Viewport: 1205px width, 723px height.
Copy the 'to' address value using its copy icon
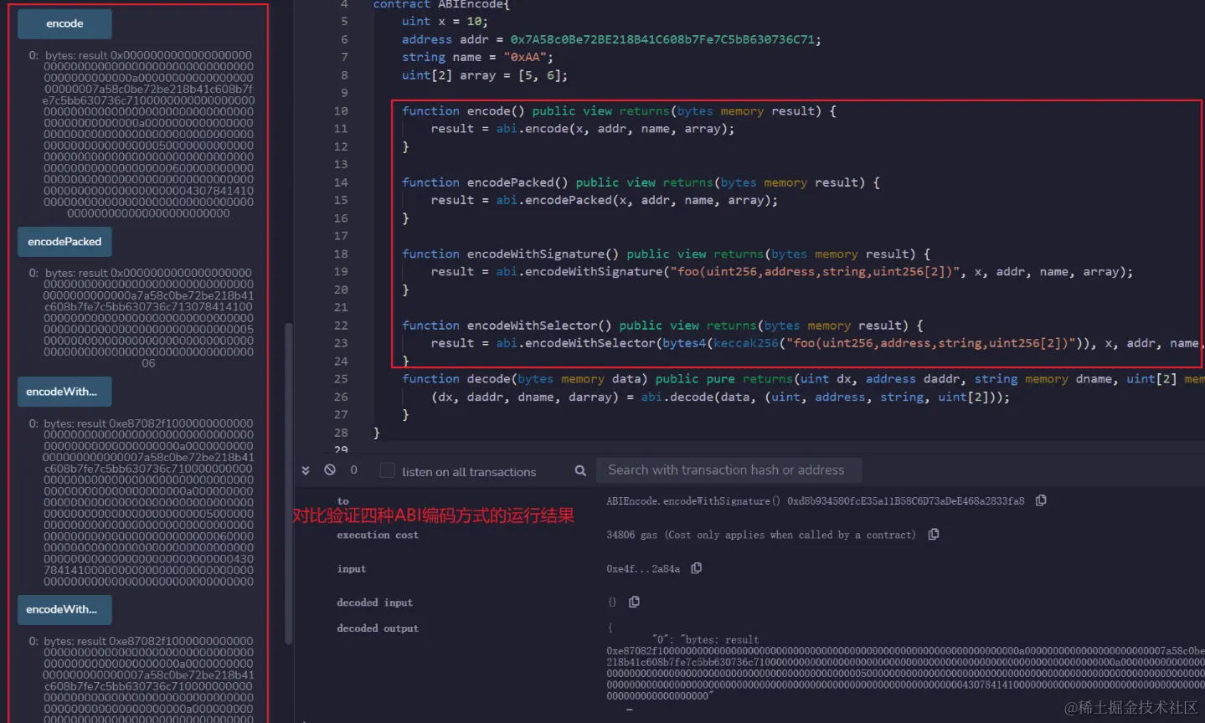pyautogui.click(x=1041, y=500)
